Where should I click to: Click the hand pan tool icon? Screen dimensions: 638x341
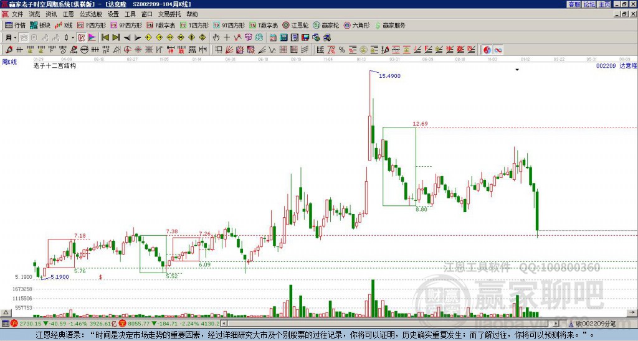tap(216, 37)
